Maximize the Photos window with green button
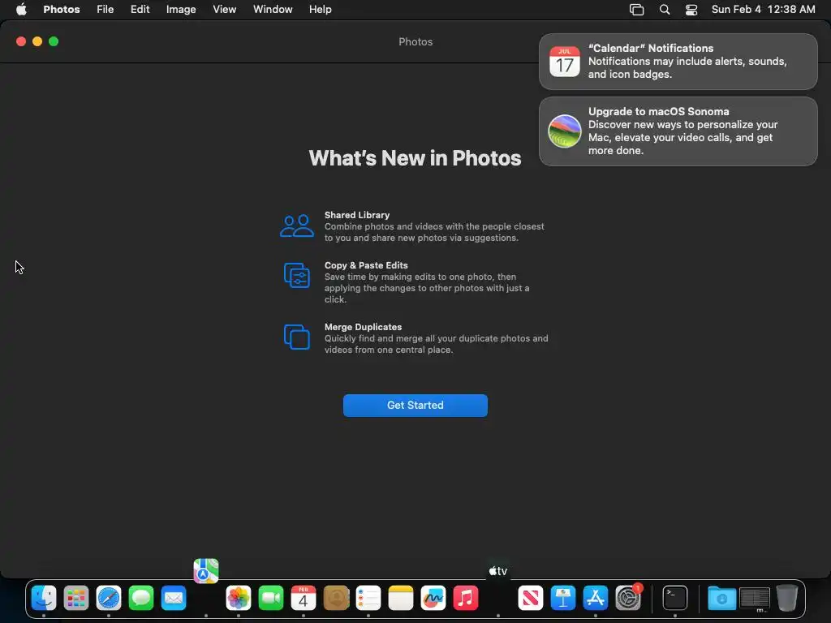This screenshot has width=831, height=623. (x=54, y=41)
